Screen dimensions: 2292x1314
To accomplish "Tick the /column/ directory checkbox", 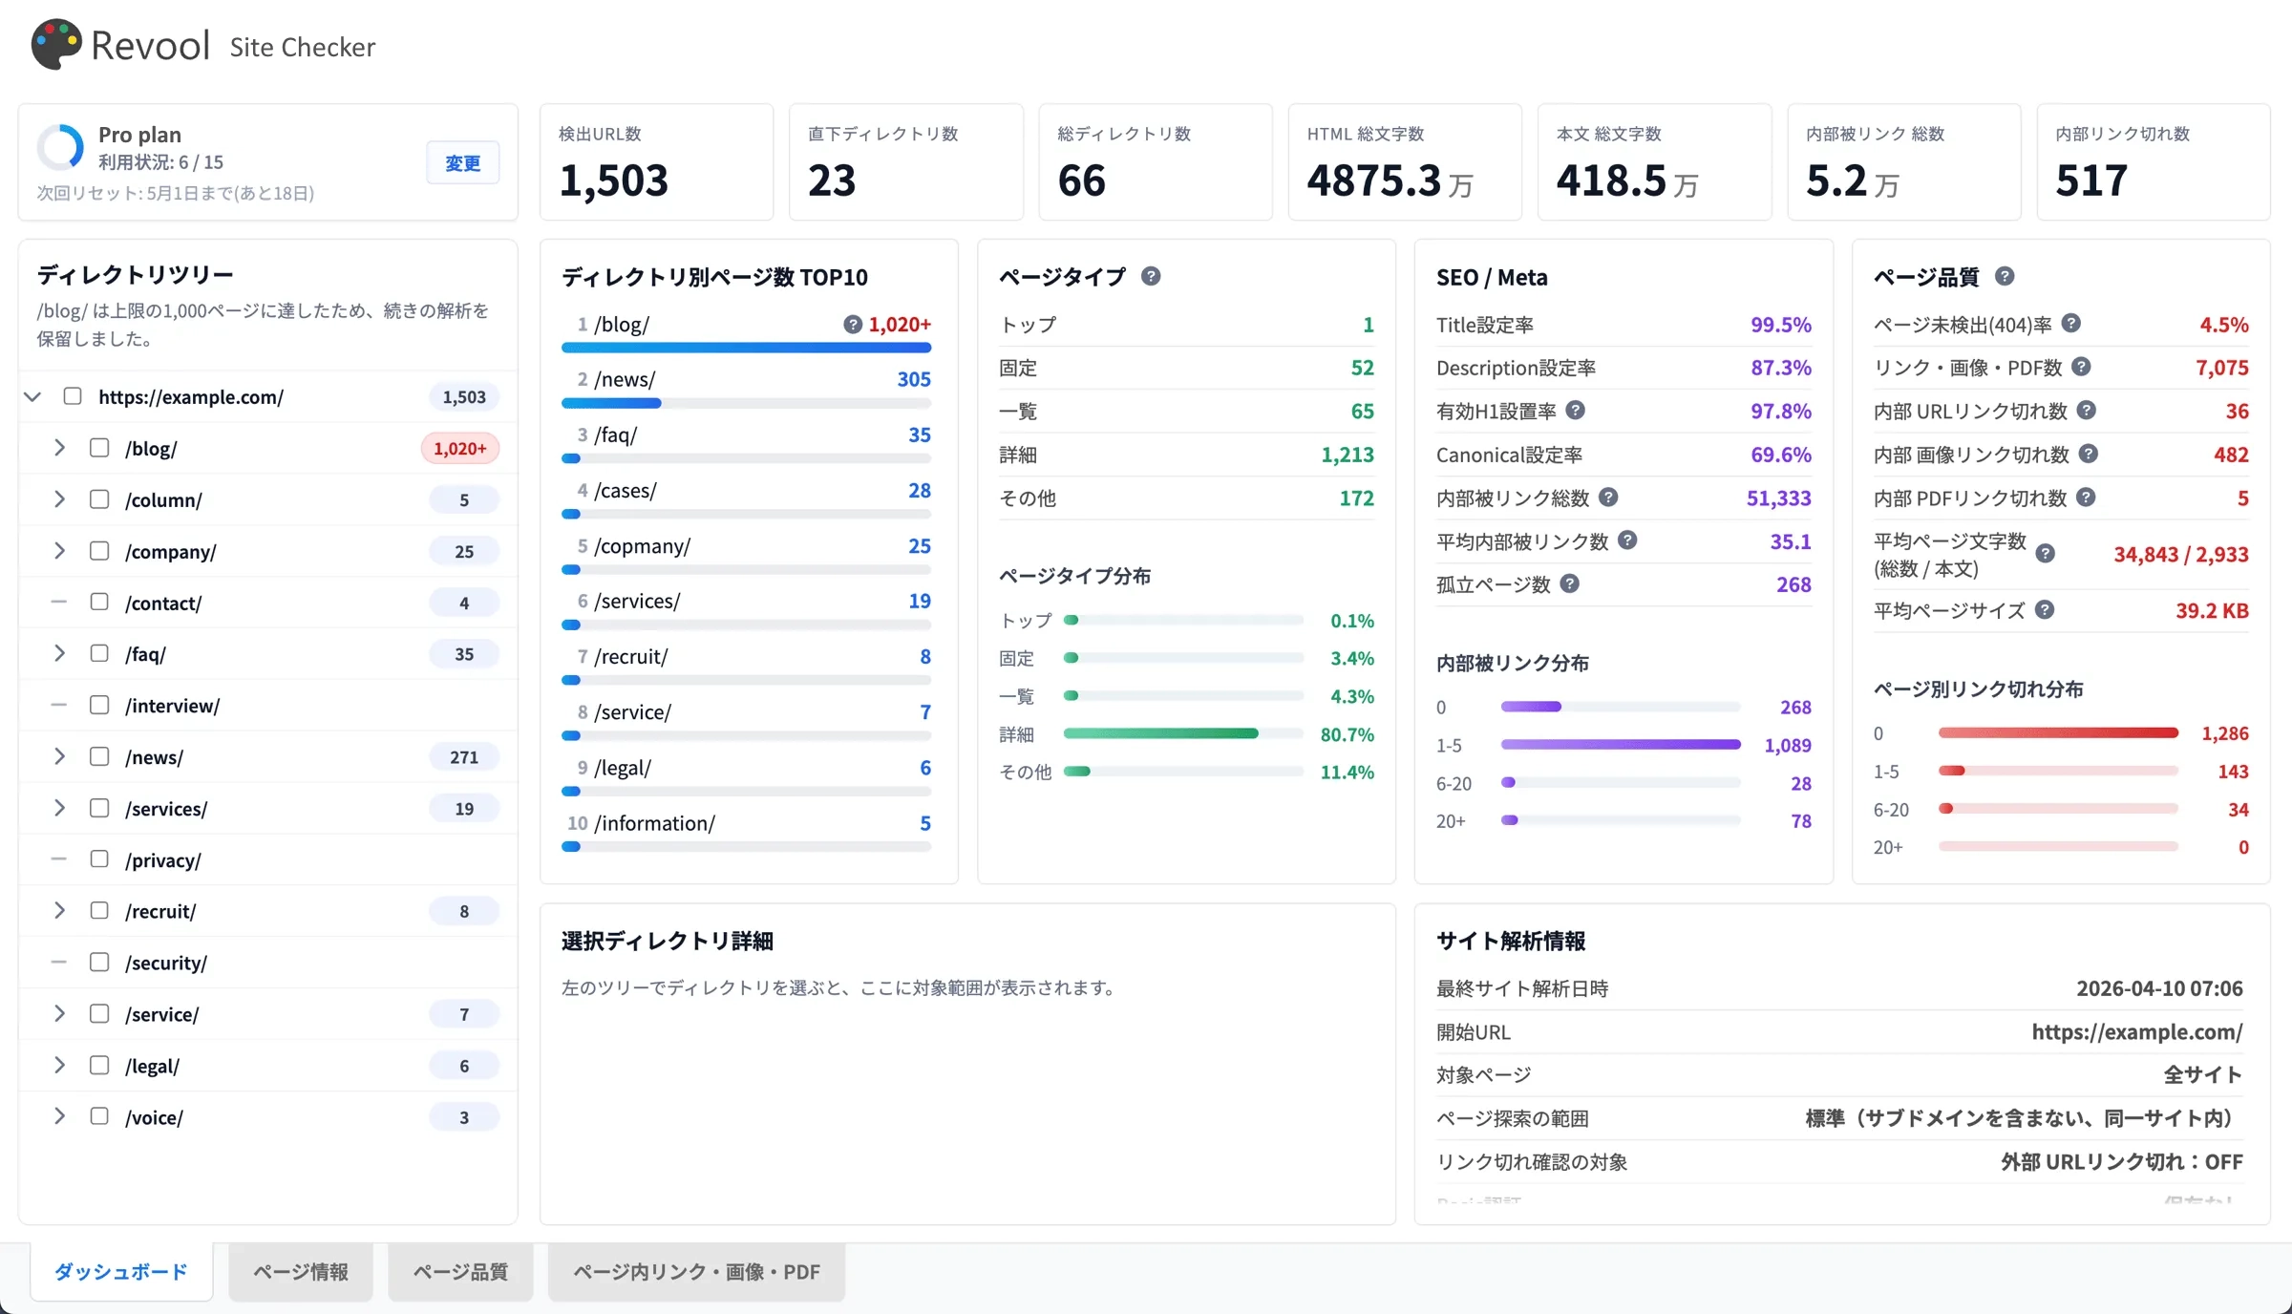I will (99, 499).
